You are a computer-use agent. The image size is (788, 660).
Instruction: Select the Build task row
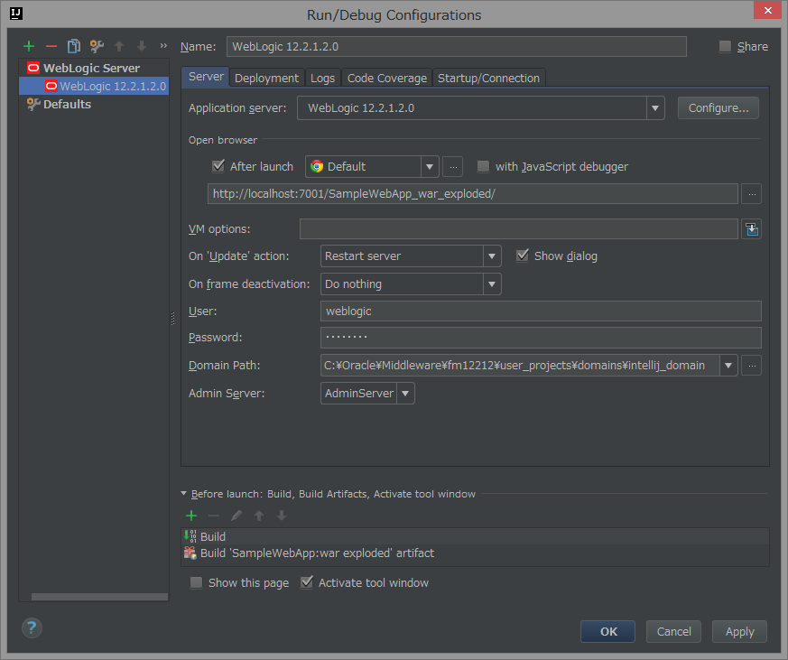[475, 536]
